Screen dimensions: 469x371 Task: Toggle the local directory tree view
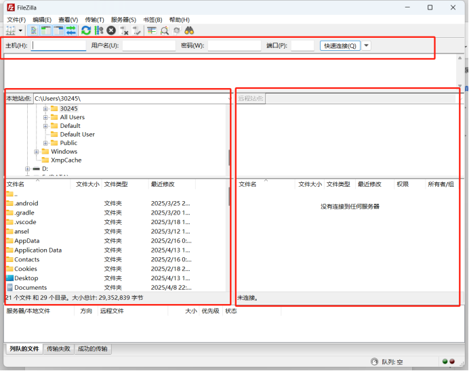[46, 30]
